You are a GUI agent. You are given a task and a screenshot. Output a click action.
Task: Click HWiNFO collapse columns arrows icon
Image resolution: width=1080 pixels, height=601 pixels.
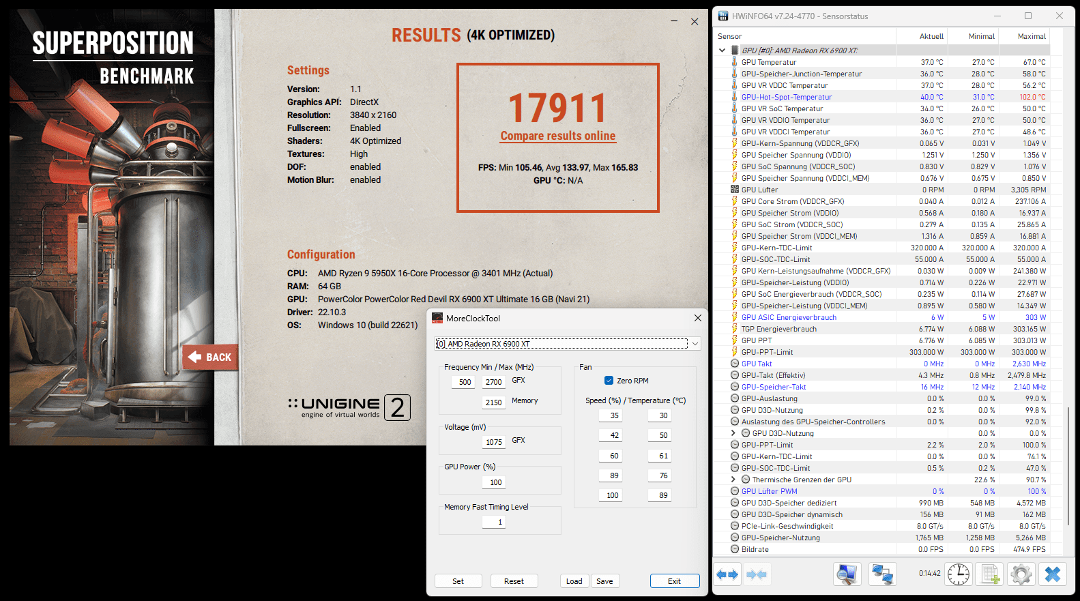(757, 574)
